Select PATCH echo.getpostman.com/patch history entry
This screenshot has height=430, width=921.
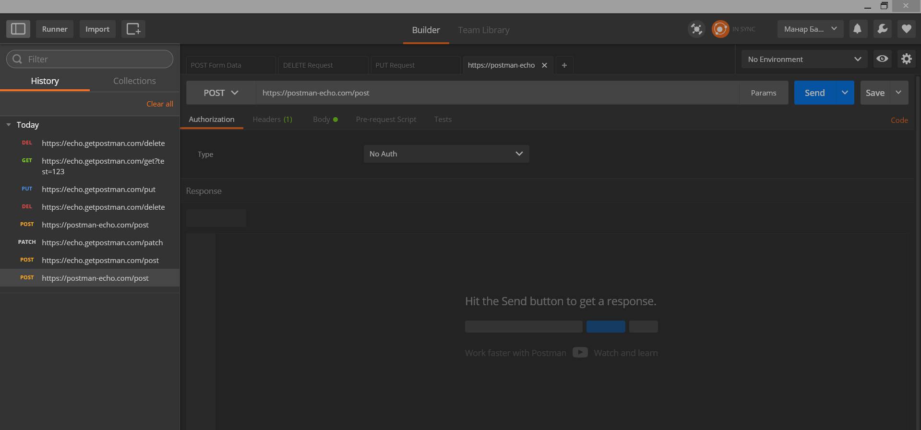[90, 242]
